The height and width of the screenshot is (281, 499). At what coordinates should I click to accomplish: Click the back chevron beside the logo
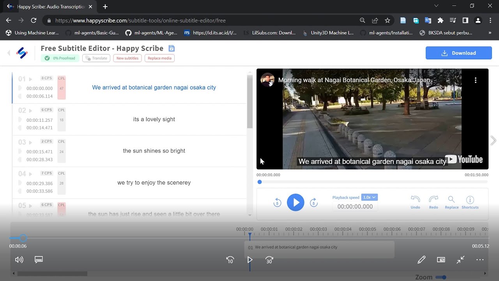[9, 53]
